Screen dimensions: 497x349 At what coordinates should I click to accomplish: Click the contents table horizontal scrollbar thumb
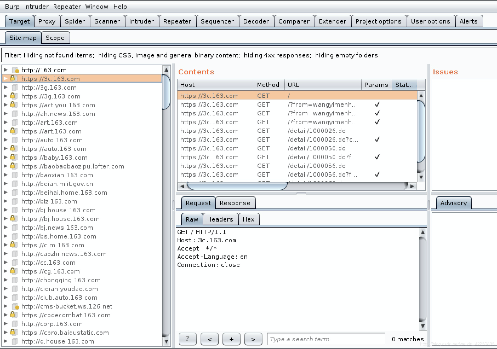237,186
